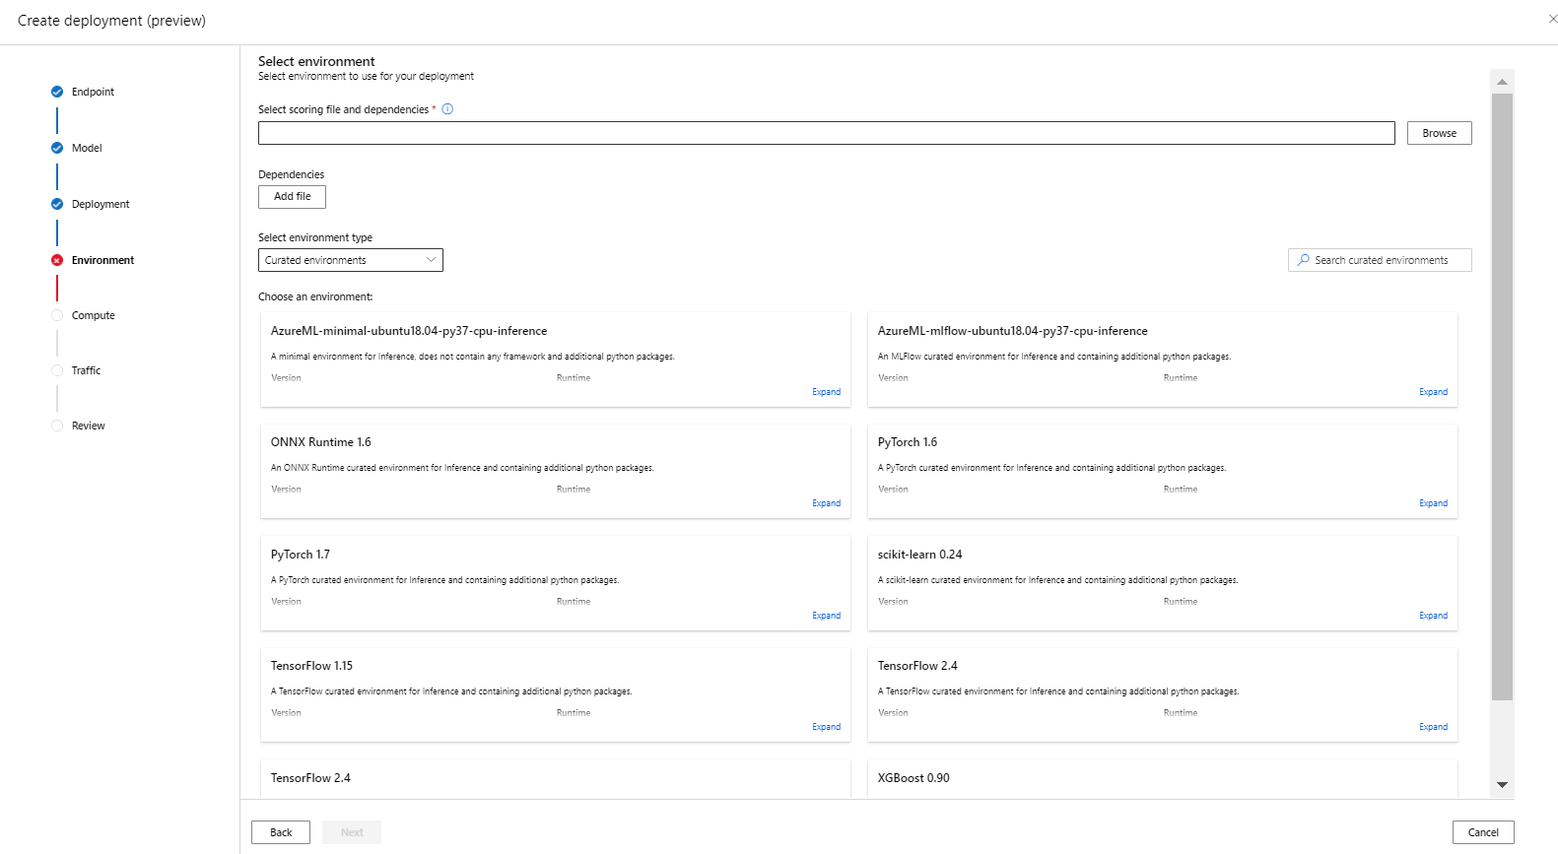
Task: Select the XGBoost 0.90 environment
Action: click(x=1162, y=779)
